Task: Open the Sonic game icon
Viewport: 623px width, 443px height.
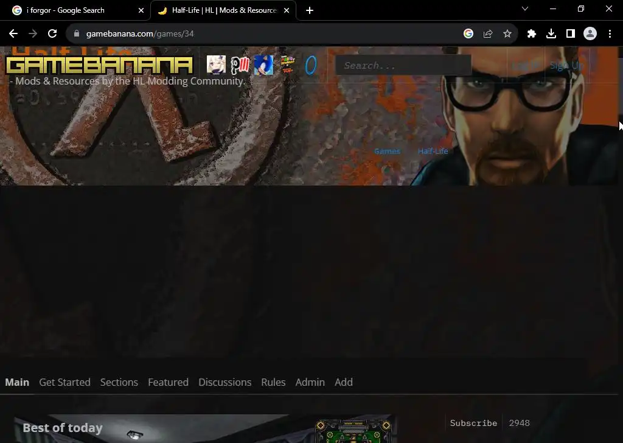Action: pyautogui.click(x=263, y=65)
